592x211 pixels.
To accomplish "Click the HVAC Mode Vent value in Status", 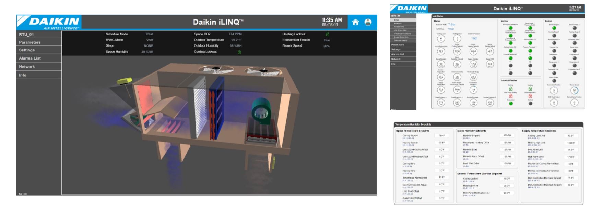I will 451,29.
